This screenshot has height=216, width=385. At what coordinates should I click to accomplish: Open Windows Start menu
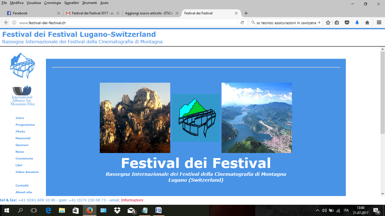pyautogui.click(x=7, y=210)
